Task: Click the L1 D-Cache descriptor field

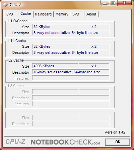Action: point(71,33)
